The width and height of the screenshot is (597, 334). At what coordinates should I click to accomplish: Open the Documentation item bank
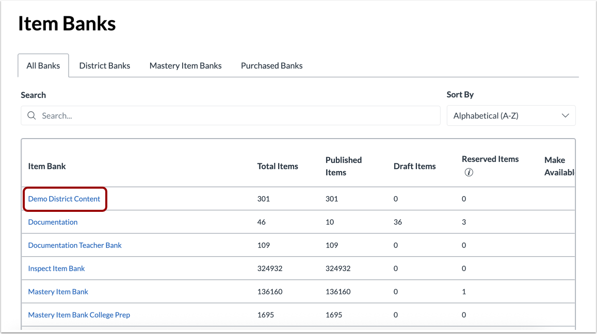tap(53, 222)
